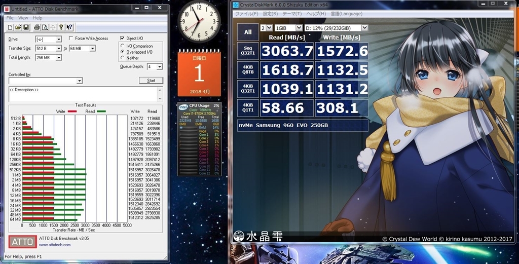Click 4KiB Q1T1 read value 58.66
This screenshot has height=264, width=519.
click(x=287, y=108)
